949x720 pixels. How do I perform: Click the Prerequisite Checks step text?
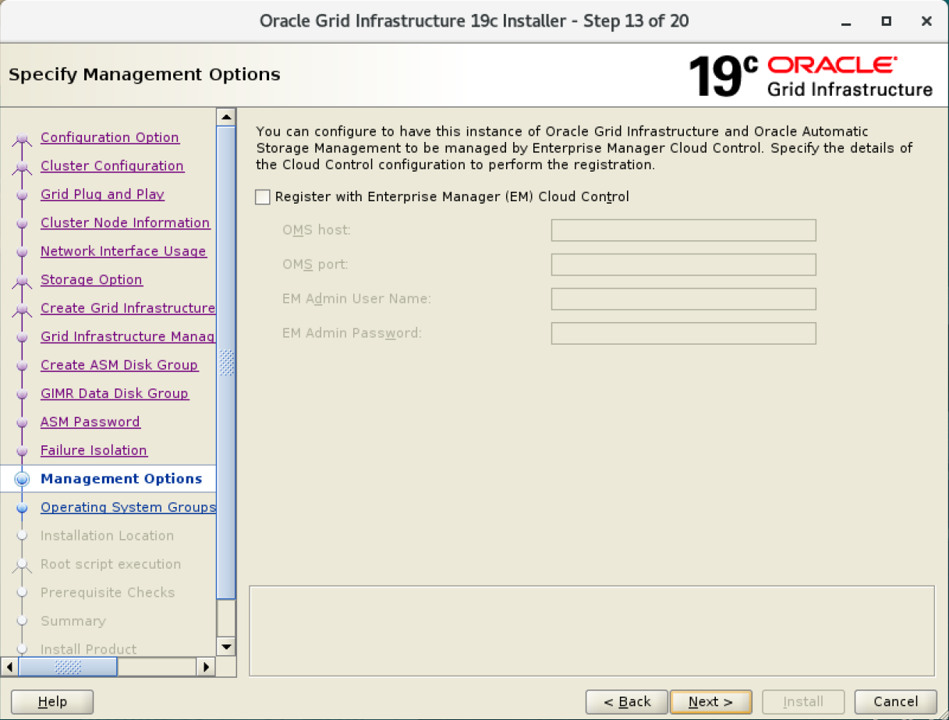point(108,593)
